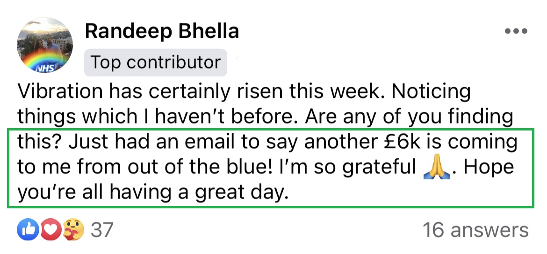
Task: Click the line starting 'Vibration has certainly risen'
Action: [x=244, y=92]
